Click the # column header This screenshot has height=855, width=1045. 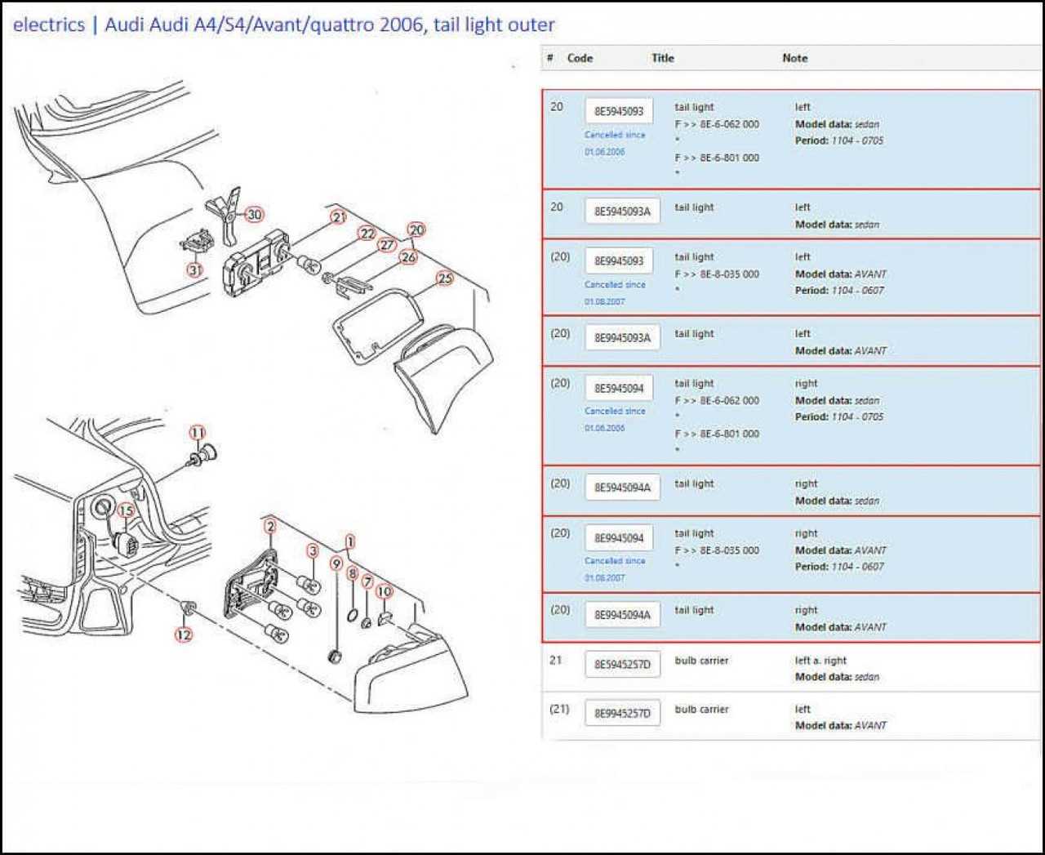(550, 58)
